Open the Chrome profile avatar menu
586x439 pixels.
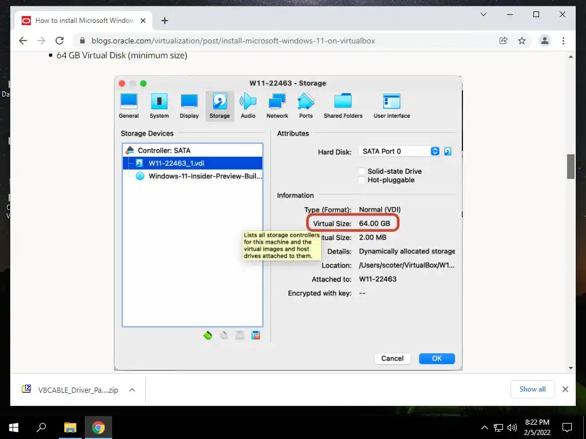click(x=545, y=41)
